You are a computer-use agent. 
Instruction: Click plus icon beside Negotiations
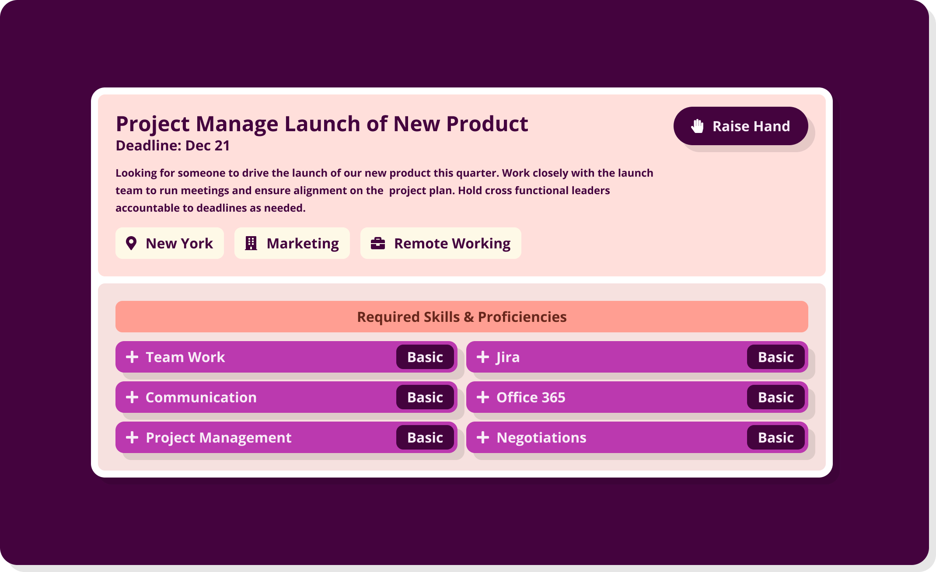tap(483, 437)
